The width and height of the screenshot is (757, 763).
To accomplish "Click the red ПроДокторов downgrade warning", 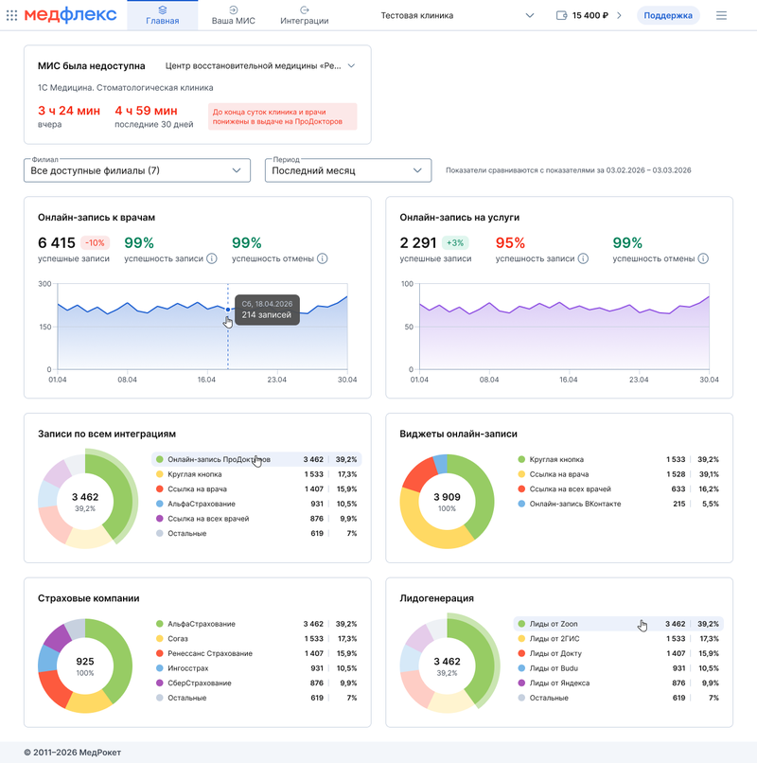I will pos(283,116).
